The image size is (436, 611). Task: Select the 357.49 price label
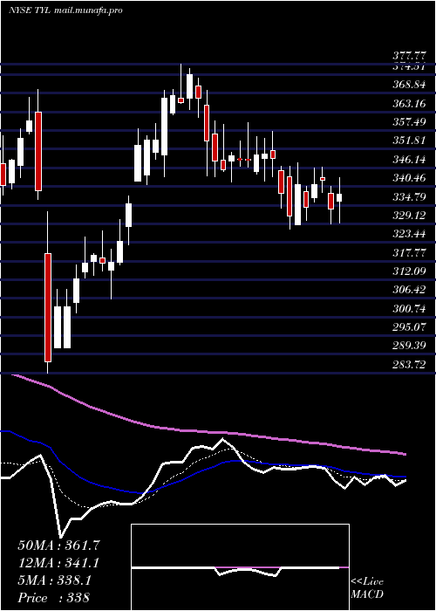pos(409,122)
